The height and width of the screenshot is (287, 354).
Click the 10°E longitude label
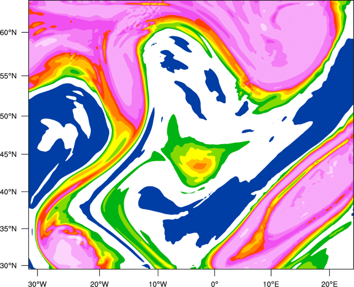(x=271, y=284)
